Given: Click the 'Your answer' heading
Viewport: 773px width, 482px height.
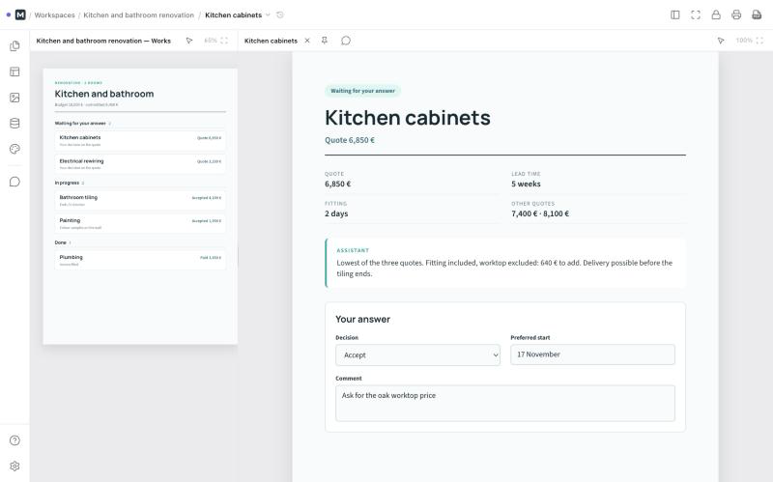Looking at the screenshot, I should (363, 320).
